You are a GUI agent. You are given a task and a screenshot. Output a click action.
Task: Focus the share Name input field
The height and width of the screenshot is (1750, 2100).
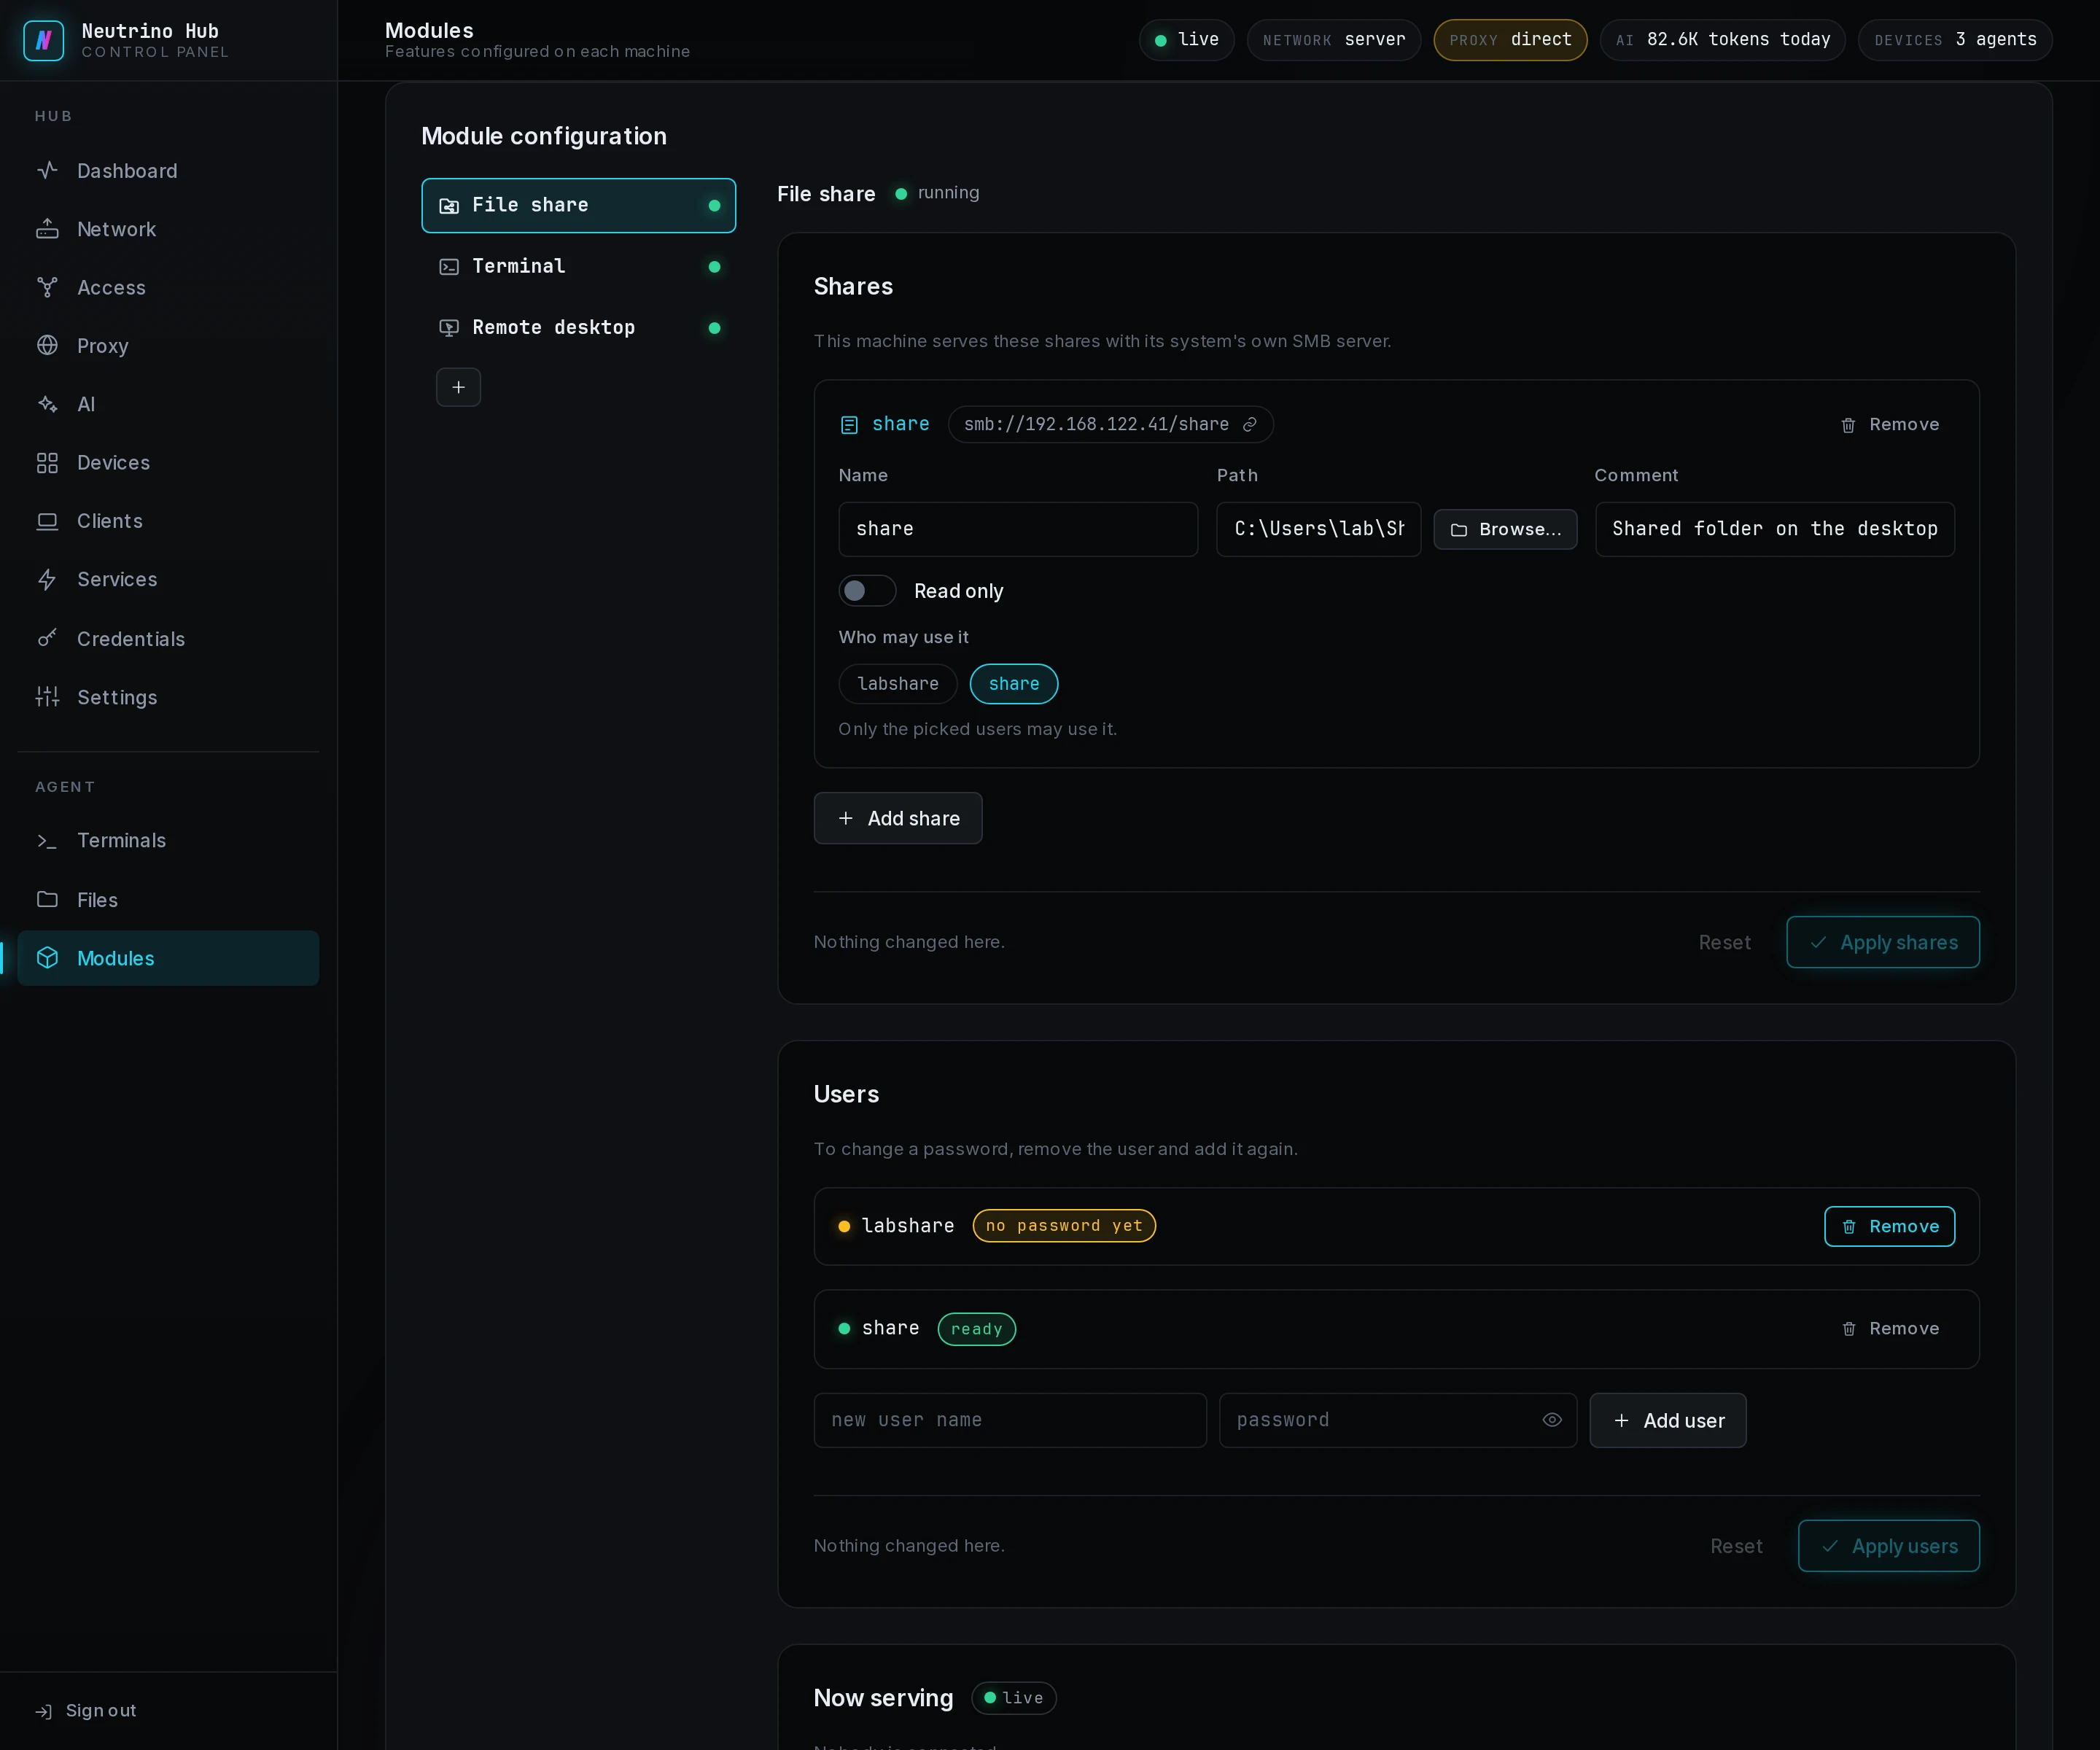pos(1018,529)
